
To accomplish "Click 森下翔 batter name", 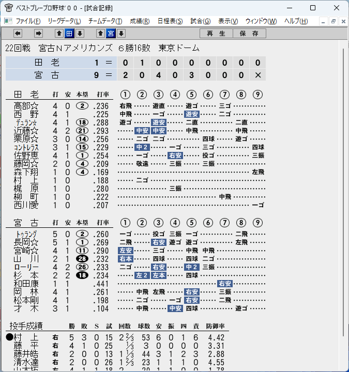I will (26, 172).
